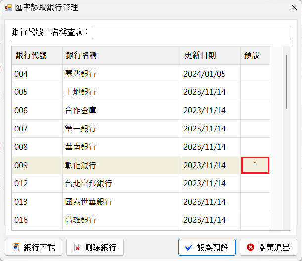
Task: Focus the 銀行代號／名稱查詢 search field
Action: point(191,32)
